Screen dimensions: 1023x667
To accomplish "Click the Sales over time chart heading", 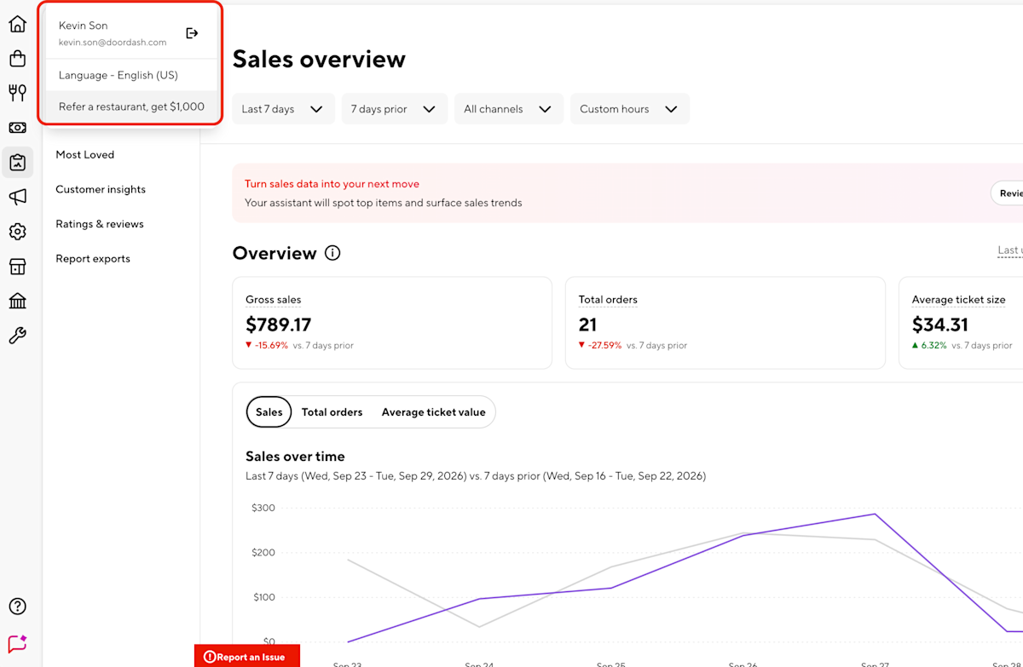I will pos(295,457).
